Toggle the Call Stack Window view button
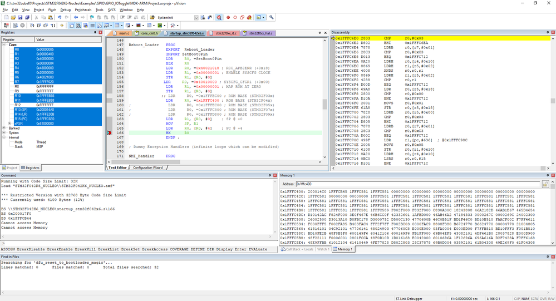The width and height of the screenshot is (556, 301). click(99, 26)
